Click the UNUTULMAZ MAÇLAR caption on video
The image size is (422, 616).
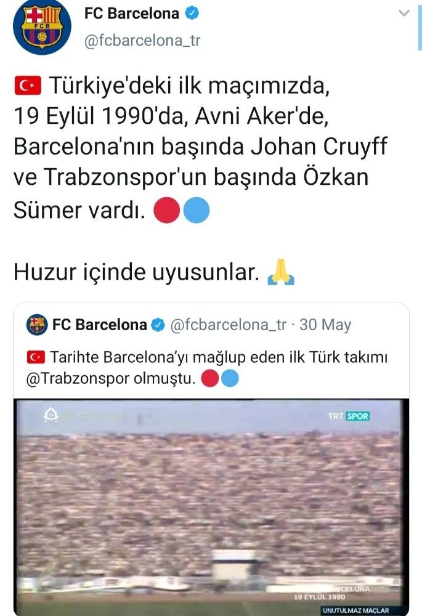[x=355, y=610]
